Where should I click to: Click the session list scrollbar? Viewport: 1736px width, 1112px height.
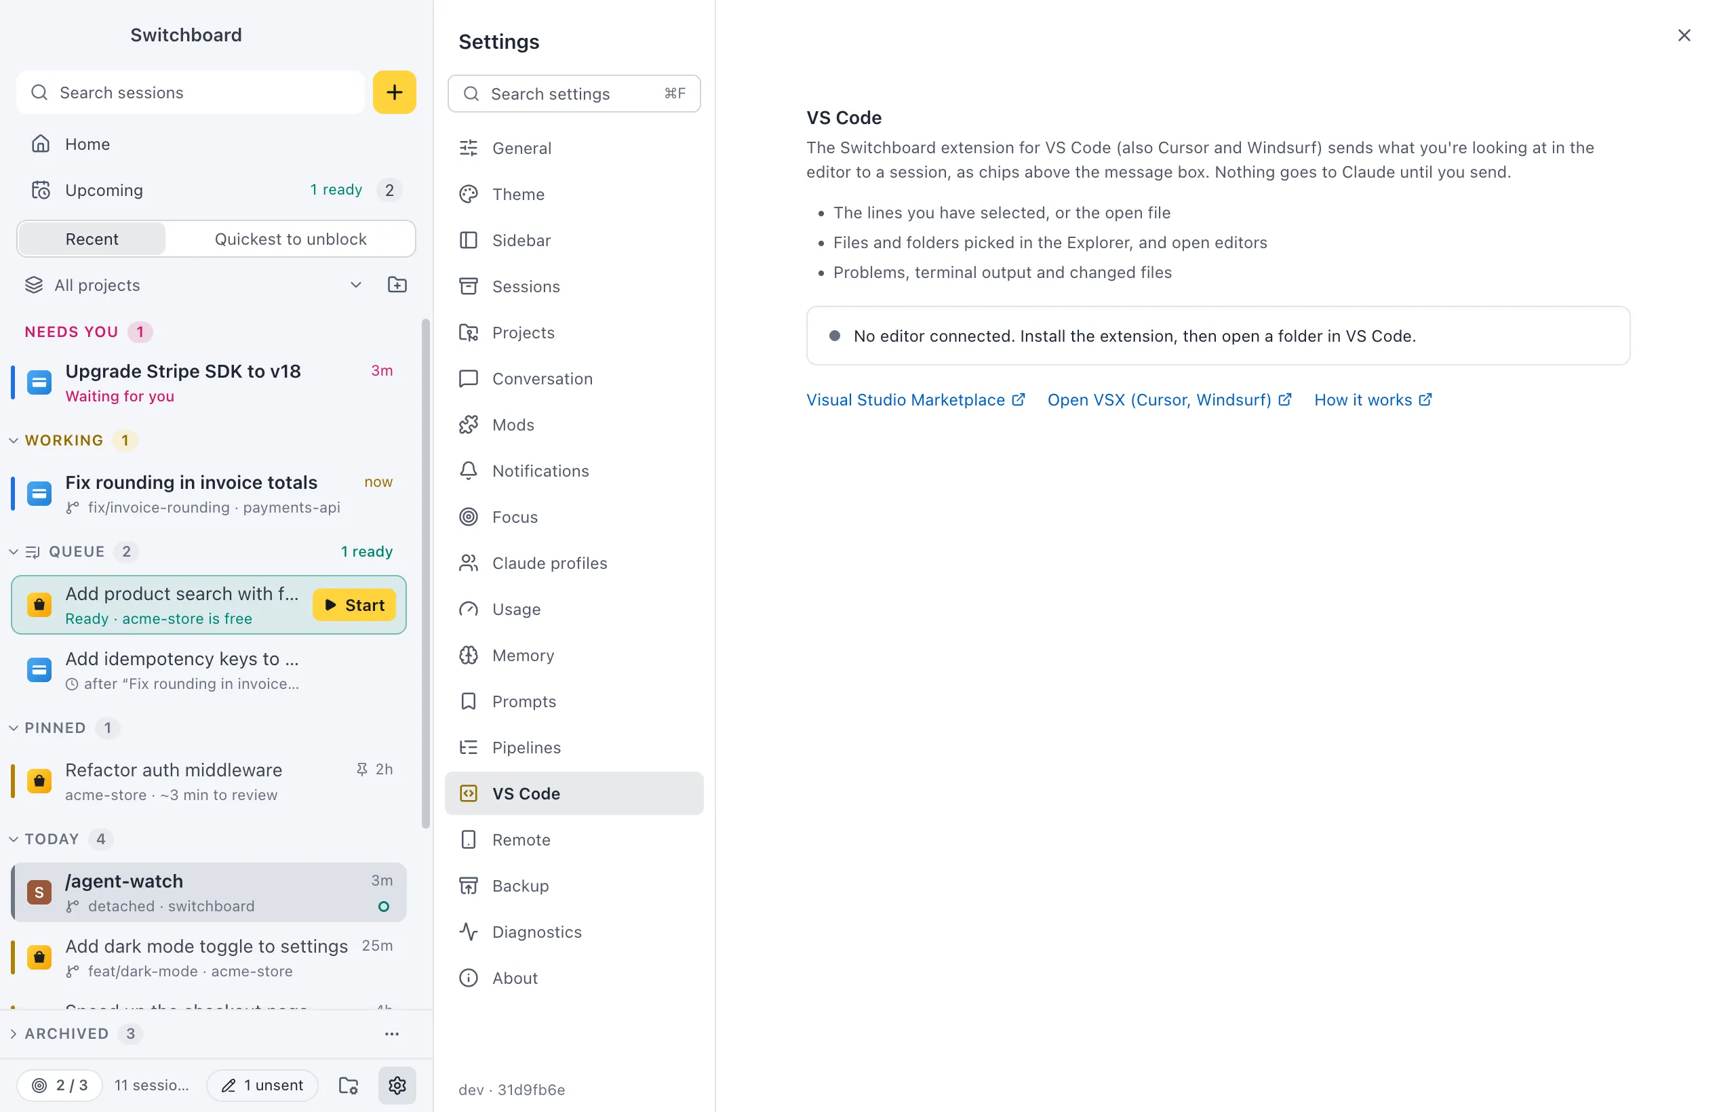point(426,574)
